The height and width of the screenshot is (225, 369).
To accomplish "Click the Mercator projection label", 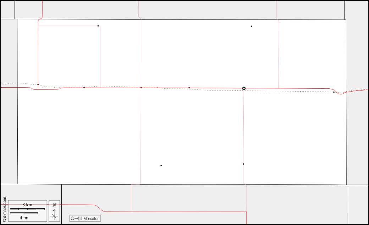I will coord(91,219).
